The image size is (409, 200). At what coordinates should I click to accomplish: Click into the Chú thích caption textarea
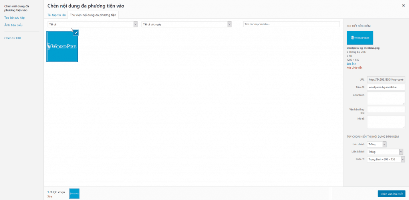pyautogui.click(x=386, y=98)
